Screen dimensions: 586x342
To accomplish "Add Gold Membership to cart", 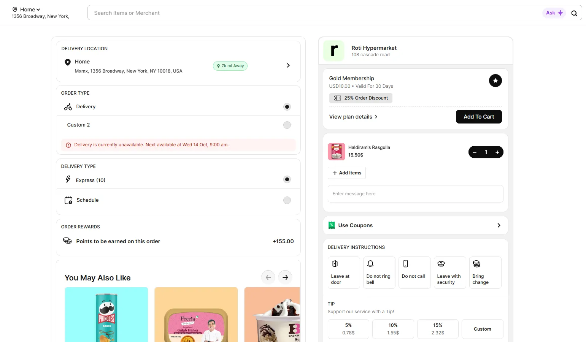I will click(479, 117).
